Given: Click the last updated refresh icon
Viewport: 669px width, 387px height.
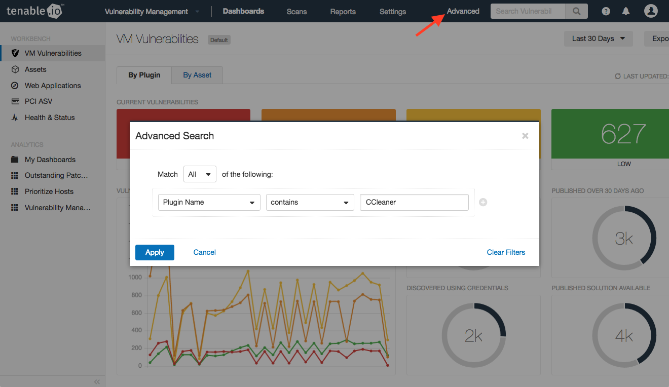Looking at the screenshot, I should pos(618,76).
